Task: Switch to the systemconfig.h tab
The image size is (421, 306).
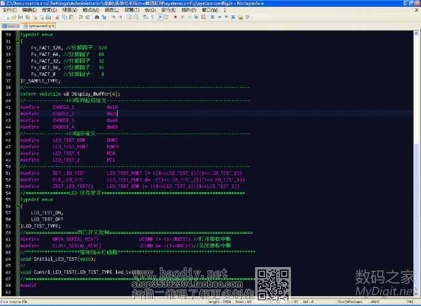Action: point(40,27)
